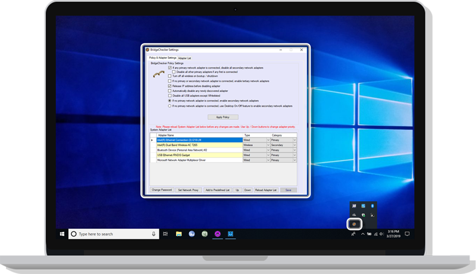
Task: Open network signal icon in system tray
Action: click(x=375, y=234)
